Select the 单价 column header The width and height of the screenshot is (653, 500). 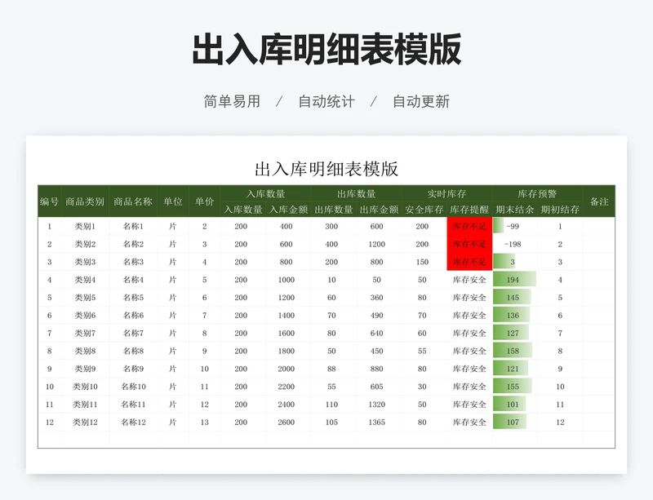pyautogui.click(x=205, y=201)
